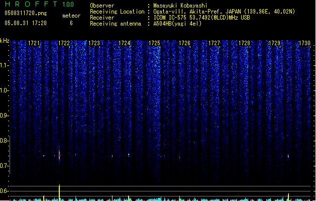Click the kHz axis unit label
The height and width of the screenshot is (201, 316).
pos(5,41)
